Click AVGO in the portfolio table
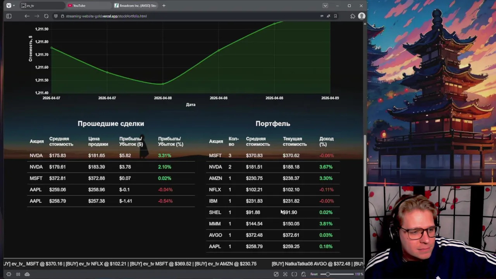The width and height of the screenshot is (496, 279). [x=215, y=235]
